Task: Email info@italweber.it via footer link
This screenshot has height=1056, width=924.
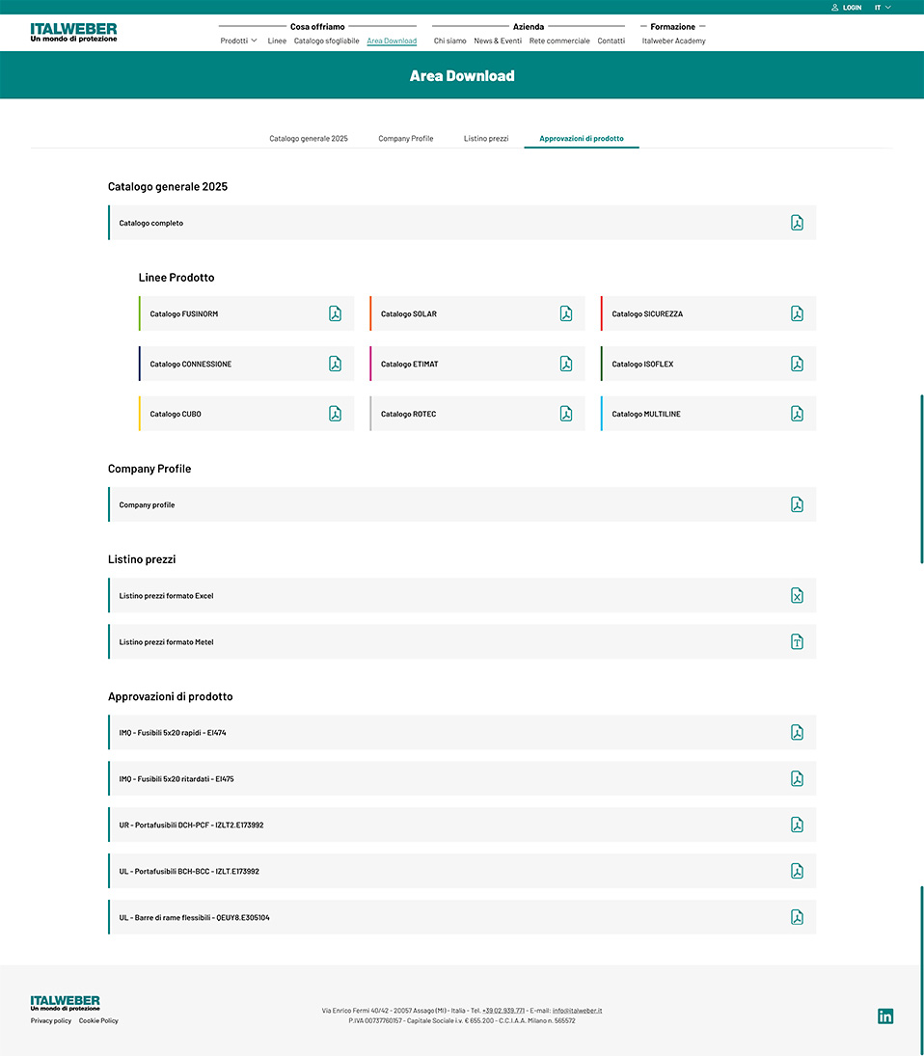Action: pyautogui.click(x=576, y=1011)
